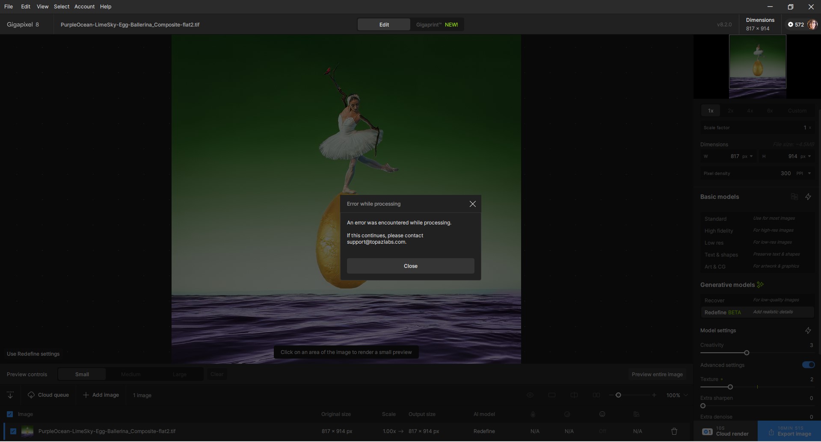821x442 pixels.
Task: Toggle the Advanced settings switch
Action: 808,365
